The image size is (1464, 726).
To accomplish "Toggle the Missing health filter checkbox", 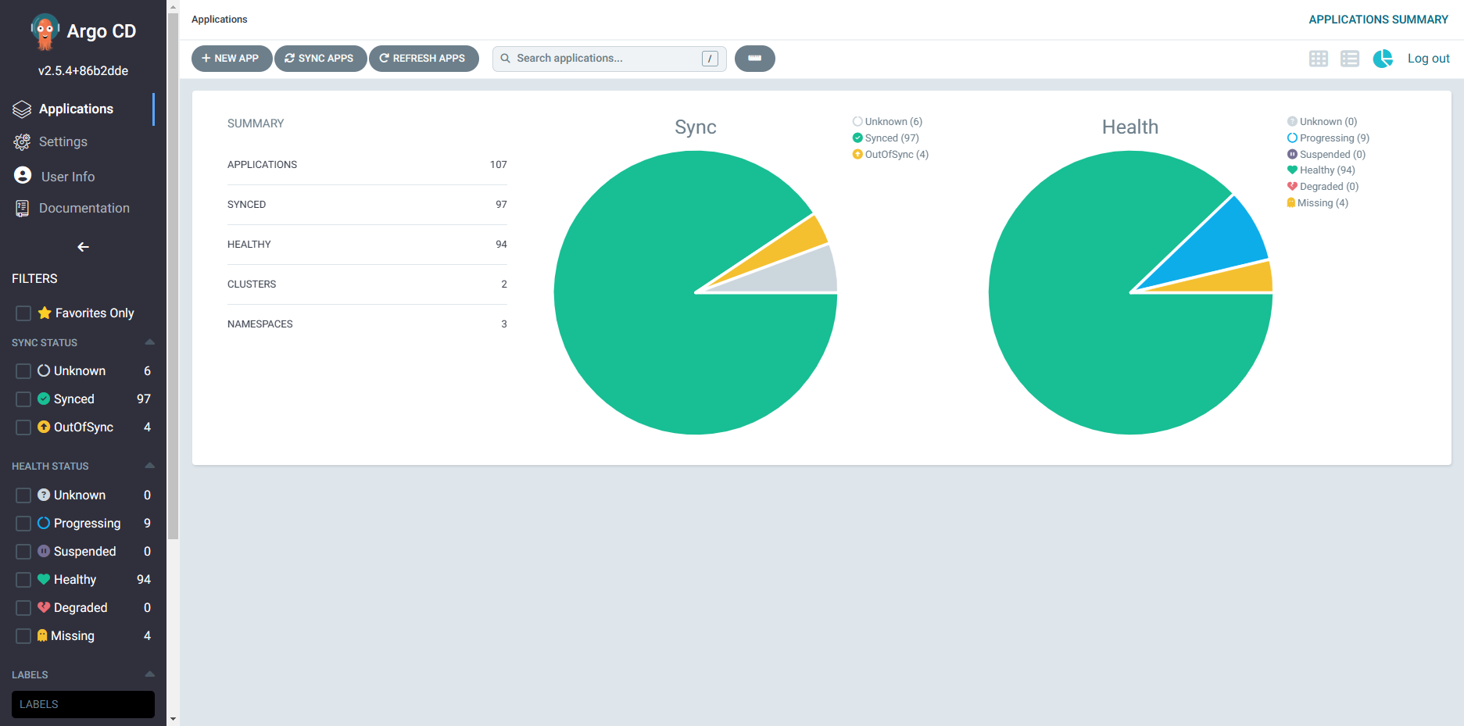I will (23, 636).
